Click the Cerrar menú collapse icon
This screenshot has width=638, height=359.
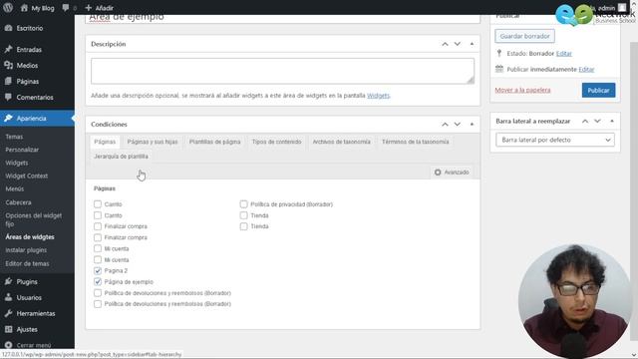[8, 345]
